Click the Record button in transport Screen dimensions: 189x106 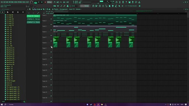click(45, 2)
